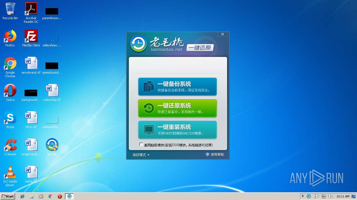Select the parentknow... desktop file

pos(52,13)
